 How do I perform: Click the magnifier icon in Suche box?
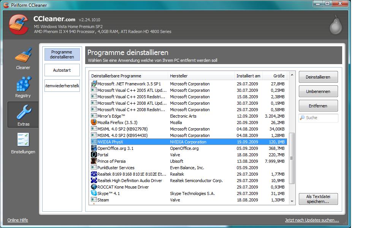click(x=302, y=118)
